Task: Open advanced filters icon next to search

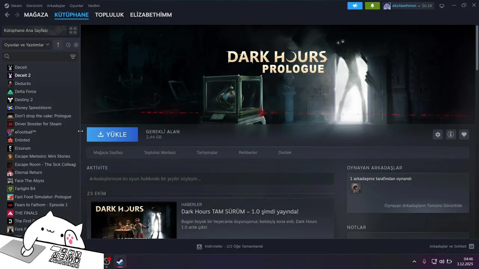Action: coord(73,56)
